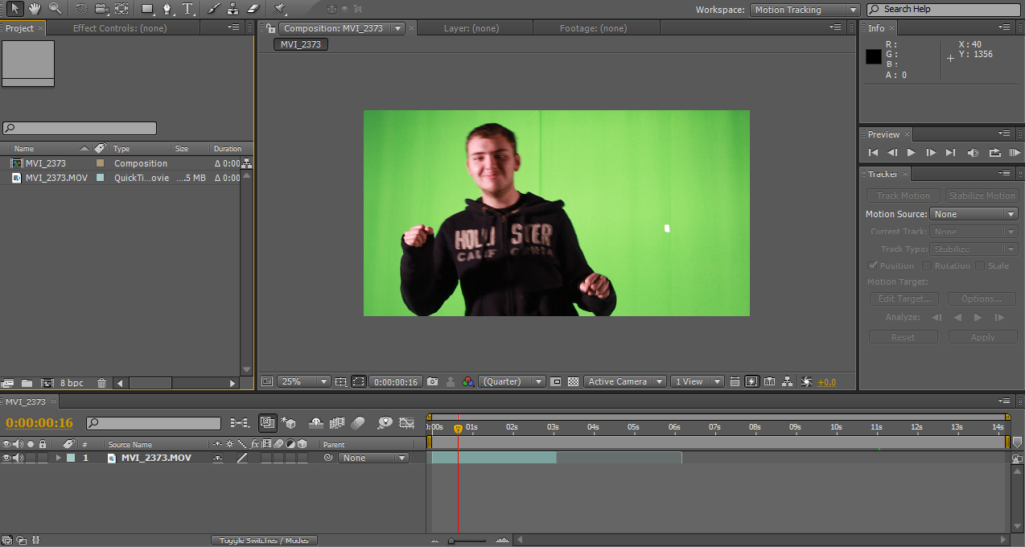This screenshot has height=547, width=1025.
Task: Mute audio for the MVI_2373.MOV layer
Action: point(19,457)
